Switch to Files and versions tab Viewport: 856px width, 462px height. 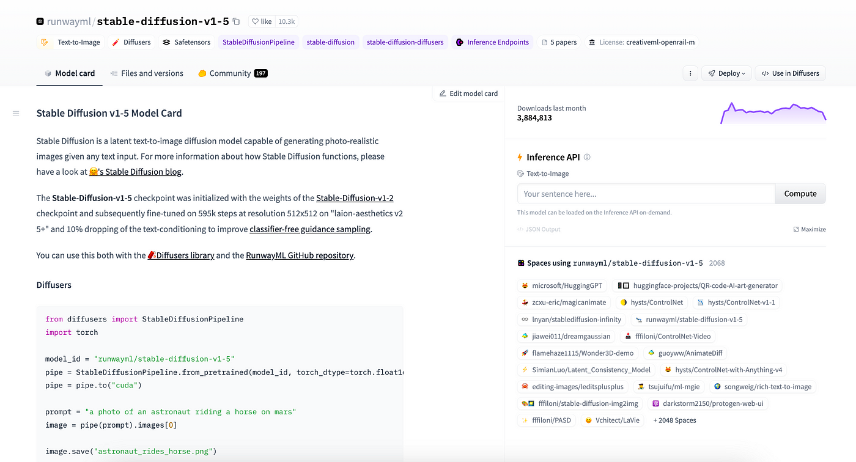[147, 73]
